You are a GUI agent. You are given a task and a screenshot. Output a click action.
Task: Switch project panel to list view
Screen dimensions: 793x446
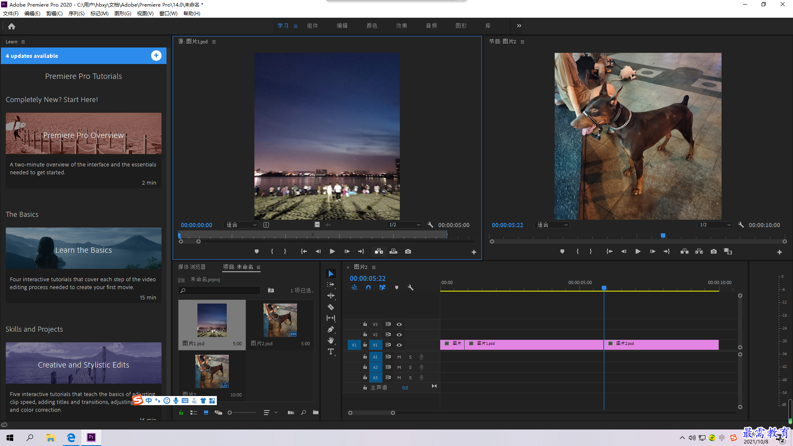[193, 413]
